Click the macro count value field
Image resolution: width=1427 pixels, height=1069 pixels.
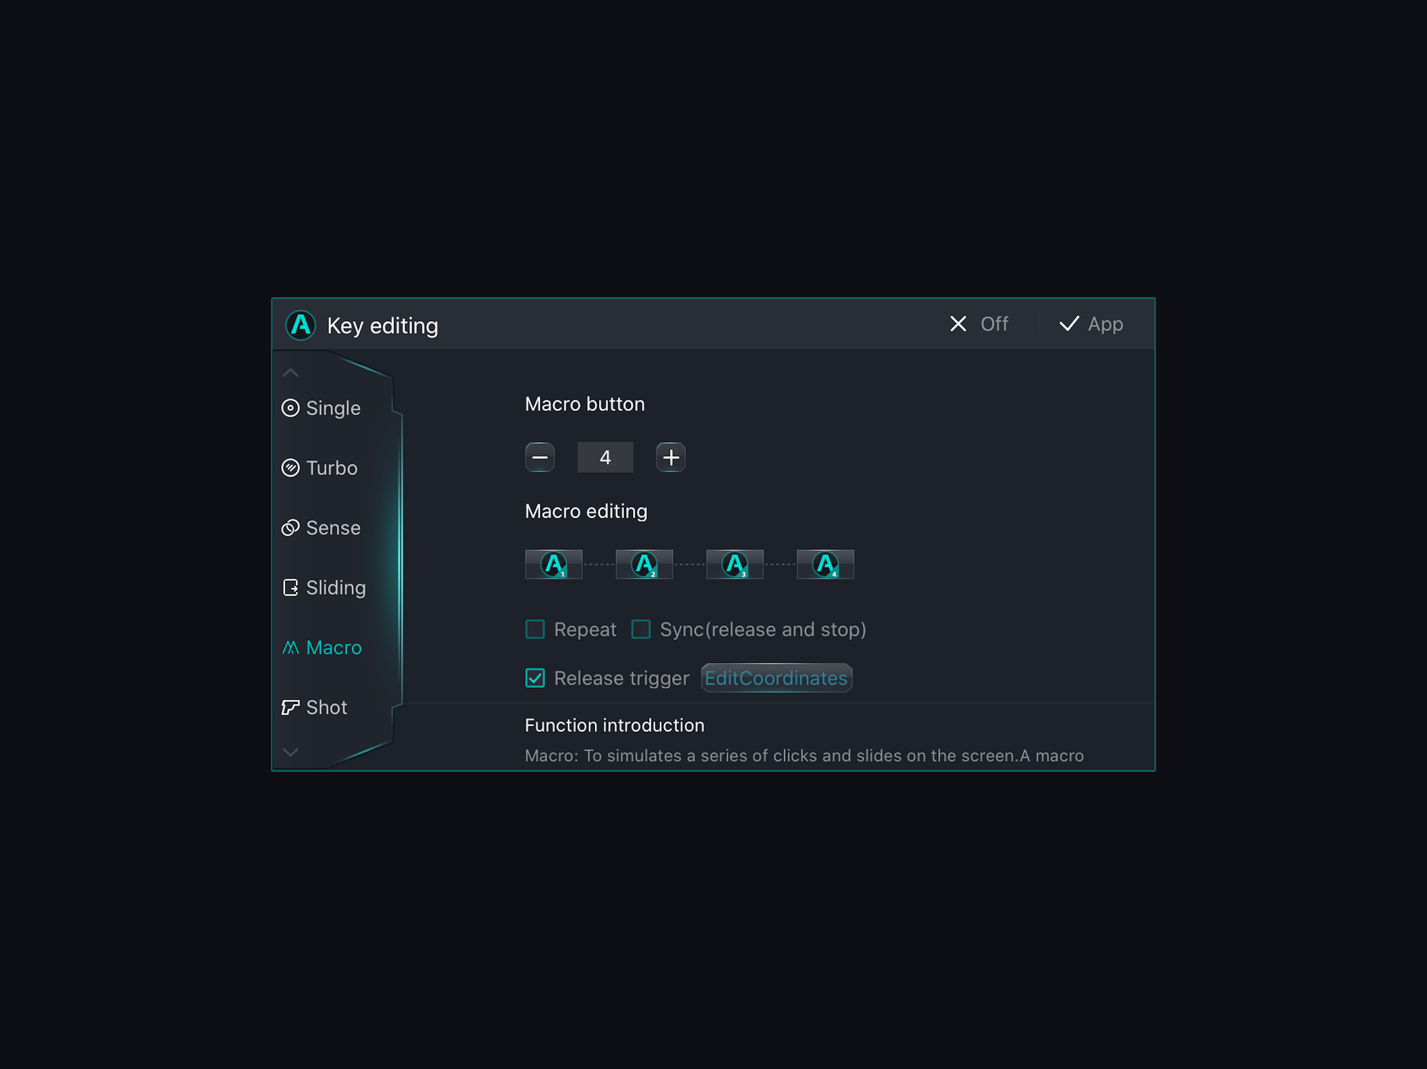point(605,457)
